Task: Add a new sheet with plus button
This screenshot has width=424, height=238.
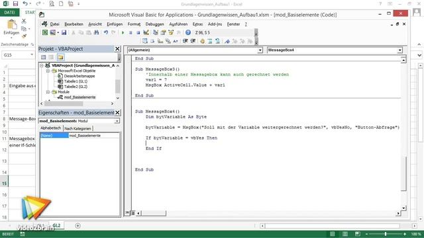Action: pyautogui.click(x=78, y=225)
